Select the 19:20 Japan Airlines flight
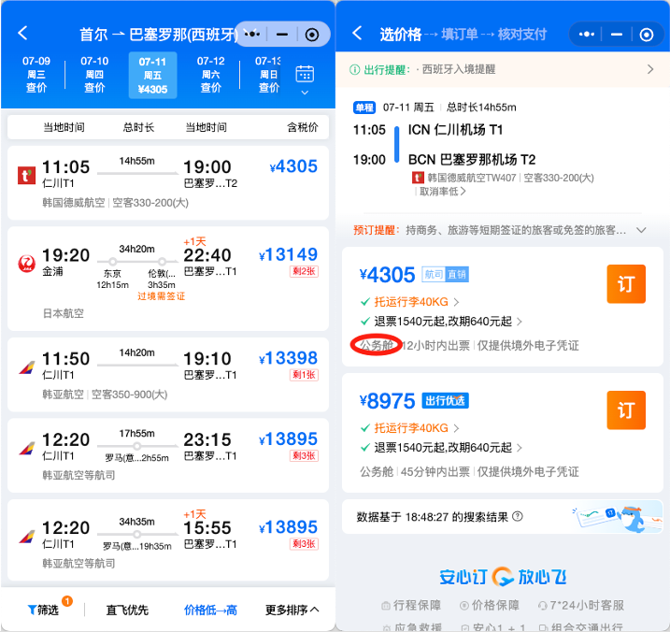The image size is (670, 632). coord(168,279)
